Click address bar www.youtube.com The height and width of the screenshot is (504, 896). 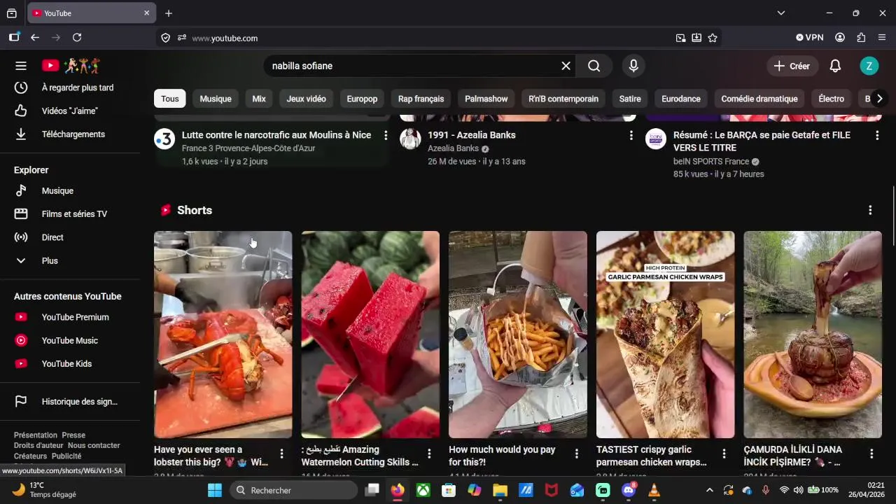(x=225, y=38)
